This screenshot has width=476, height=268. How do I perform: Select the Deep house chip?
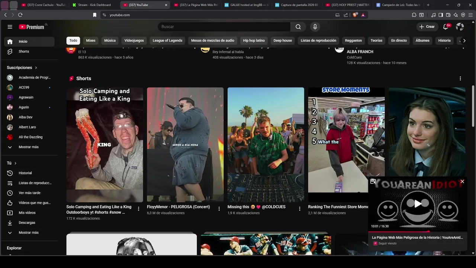click(x=283, y=41)
